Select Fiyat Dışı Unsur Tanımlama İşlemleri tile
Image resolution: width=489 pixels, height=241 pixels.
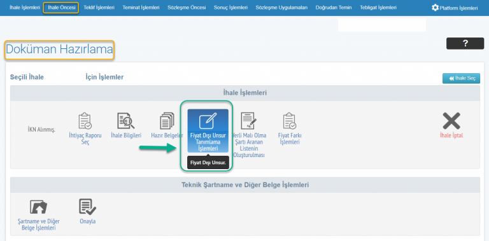tap(208, 130)
